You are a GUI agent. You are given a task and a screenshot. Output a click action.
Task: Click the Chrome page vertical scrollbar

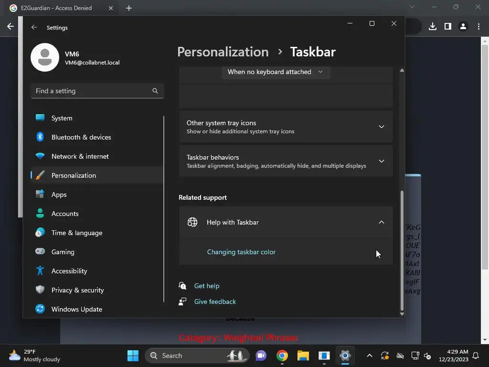[x=485, y=156]
